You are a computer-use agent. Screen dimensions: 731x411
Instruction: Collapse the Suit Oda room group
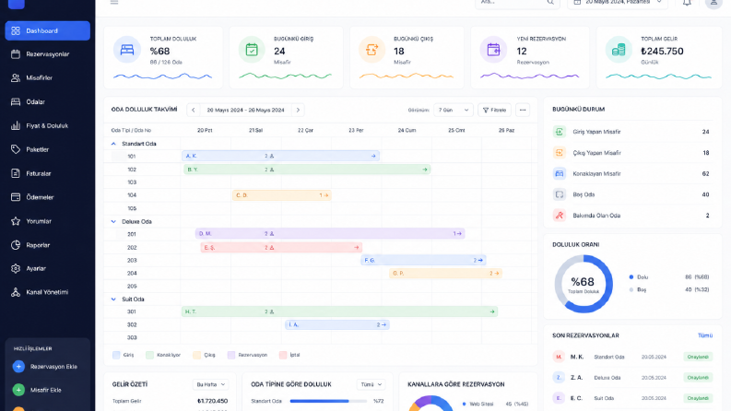[x=113, y=299]
